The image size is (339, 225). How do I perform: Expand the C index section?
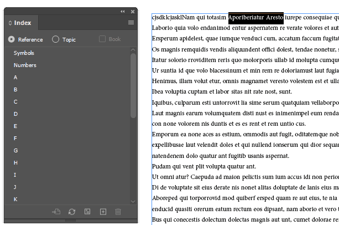tap(15, 102)
